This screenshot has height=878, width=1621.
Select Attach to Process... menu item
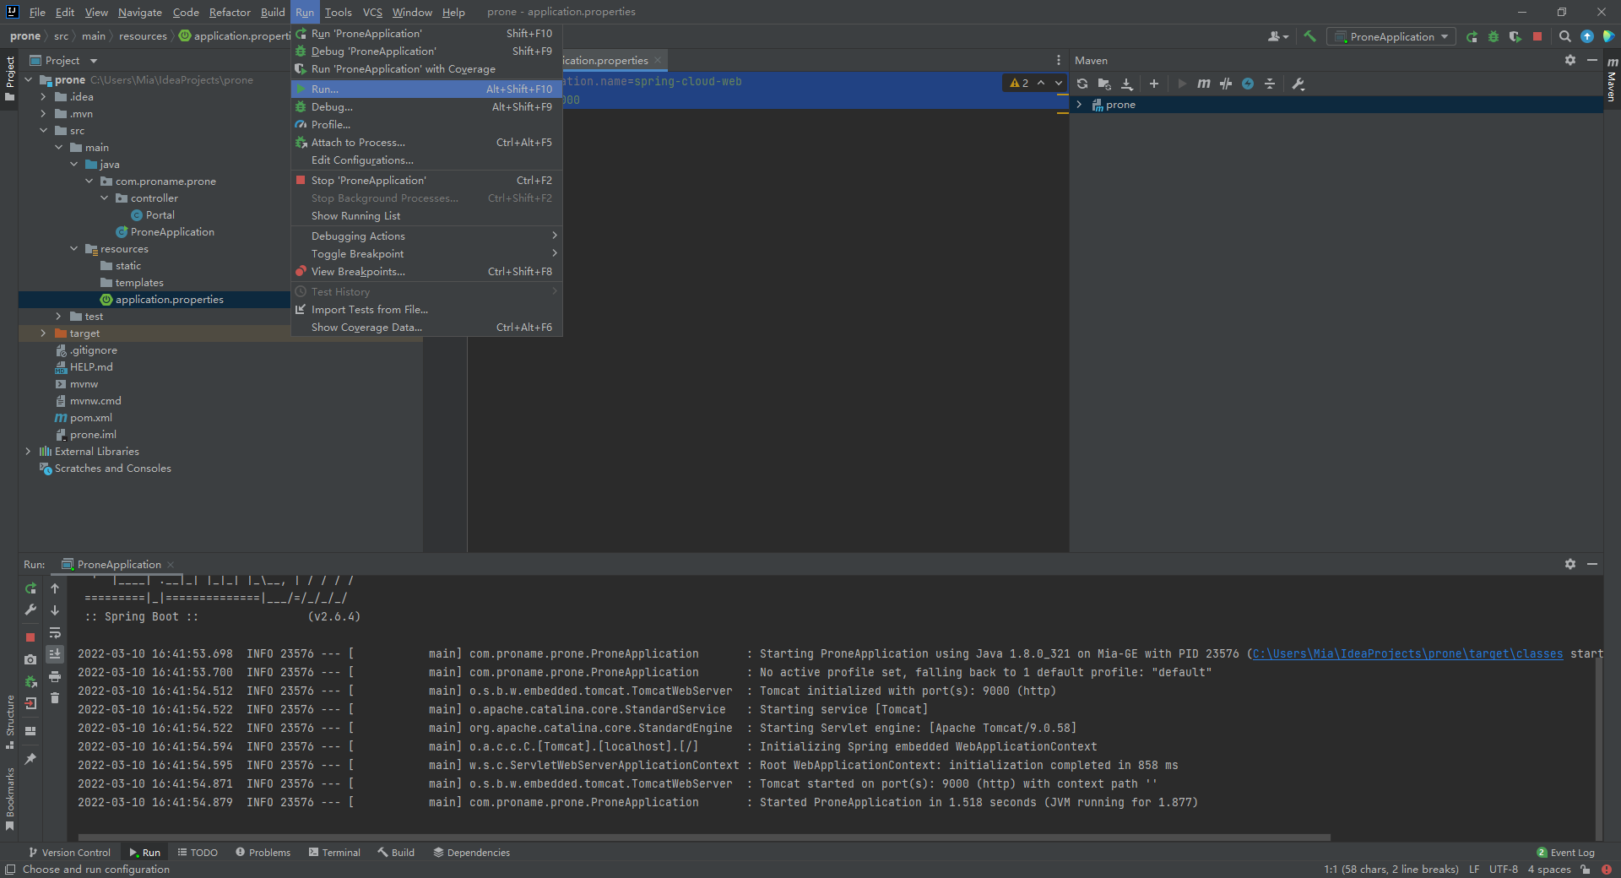tap(426, 143)
